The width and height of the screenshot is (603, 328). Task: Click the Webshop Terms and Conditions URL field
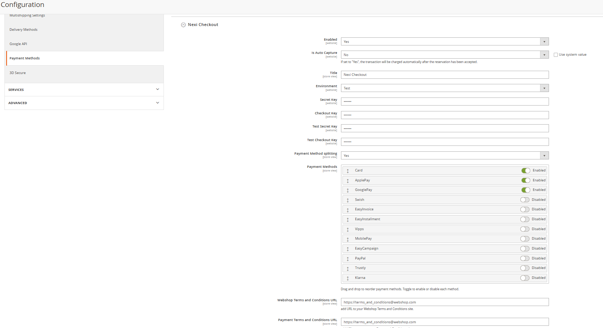445,302
